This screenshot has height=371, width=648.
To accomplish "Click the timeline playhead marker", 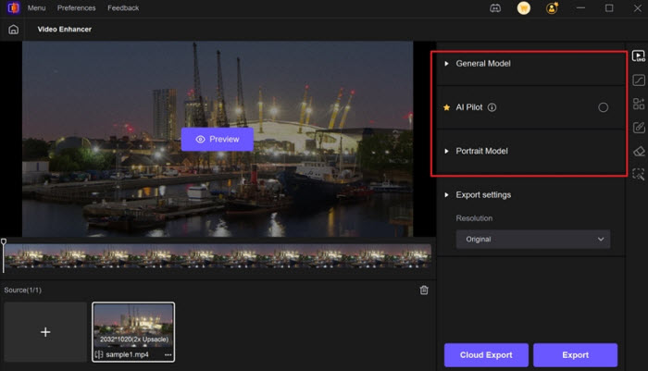I will 4,241.
